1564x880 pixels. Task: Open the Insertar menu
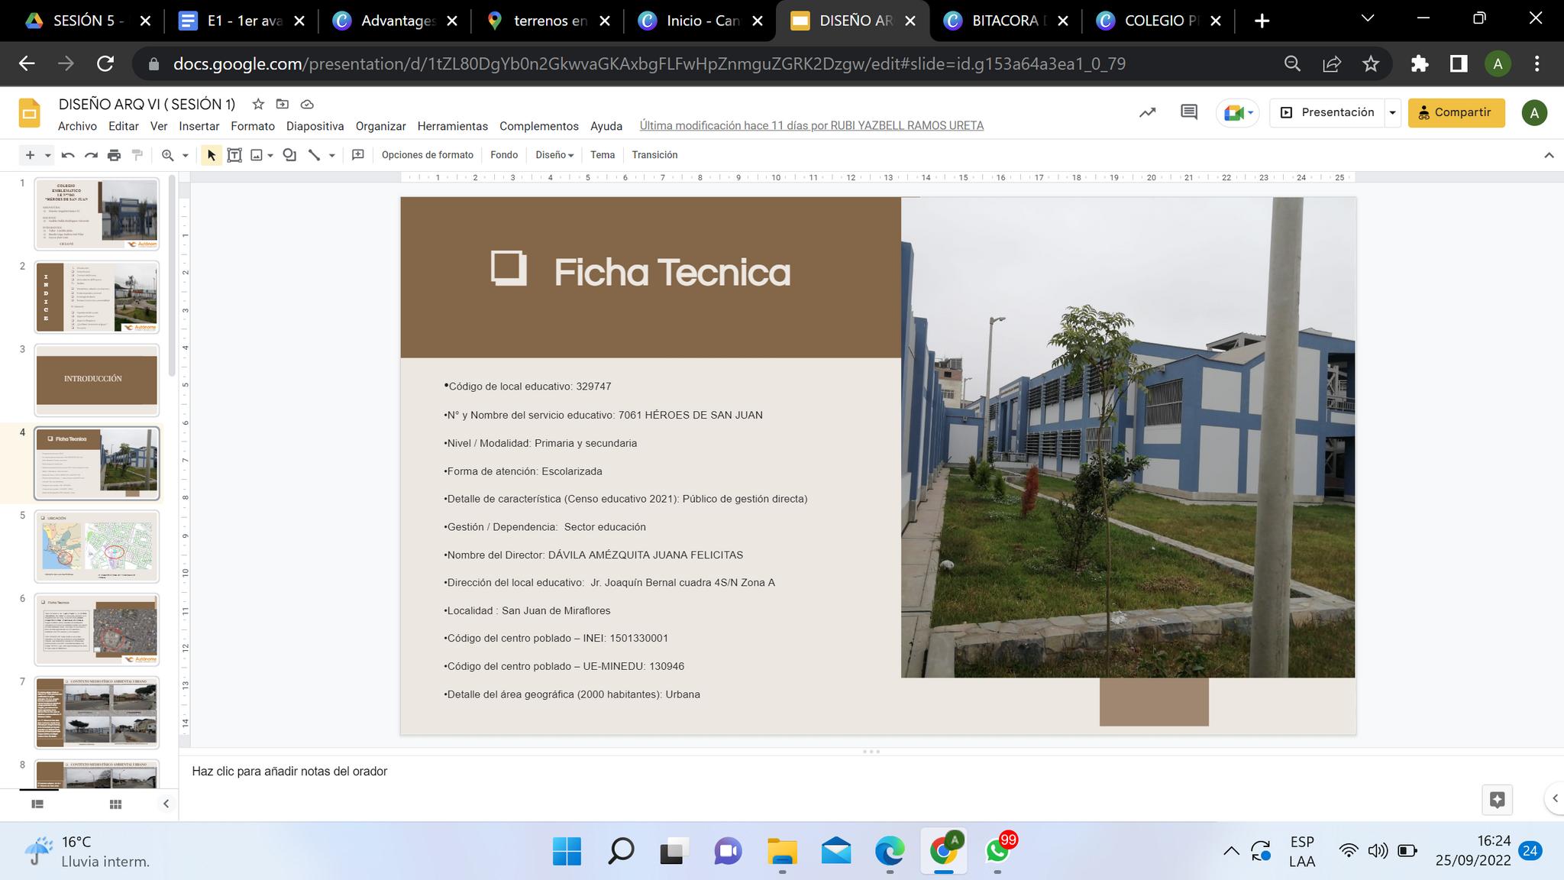(199, 126)
